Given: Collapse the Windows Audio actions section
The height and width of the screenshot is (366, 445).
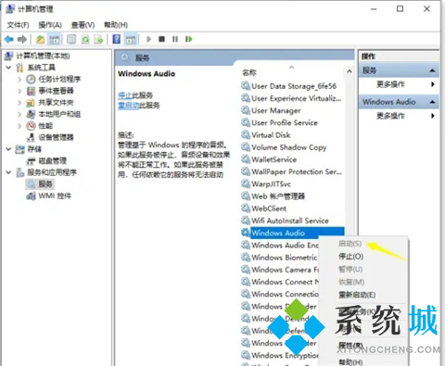Looking at the screenshot, I should coord(433,102).
